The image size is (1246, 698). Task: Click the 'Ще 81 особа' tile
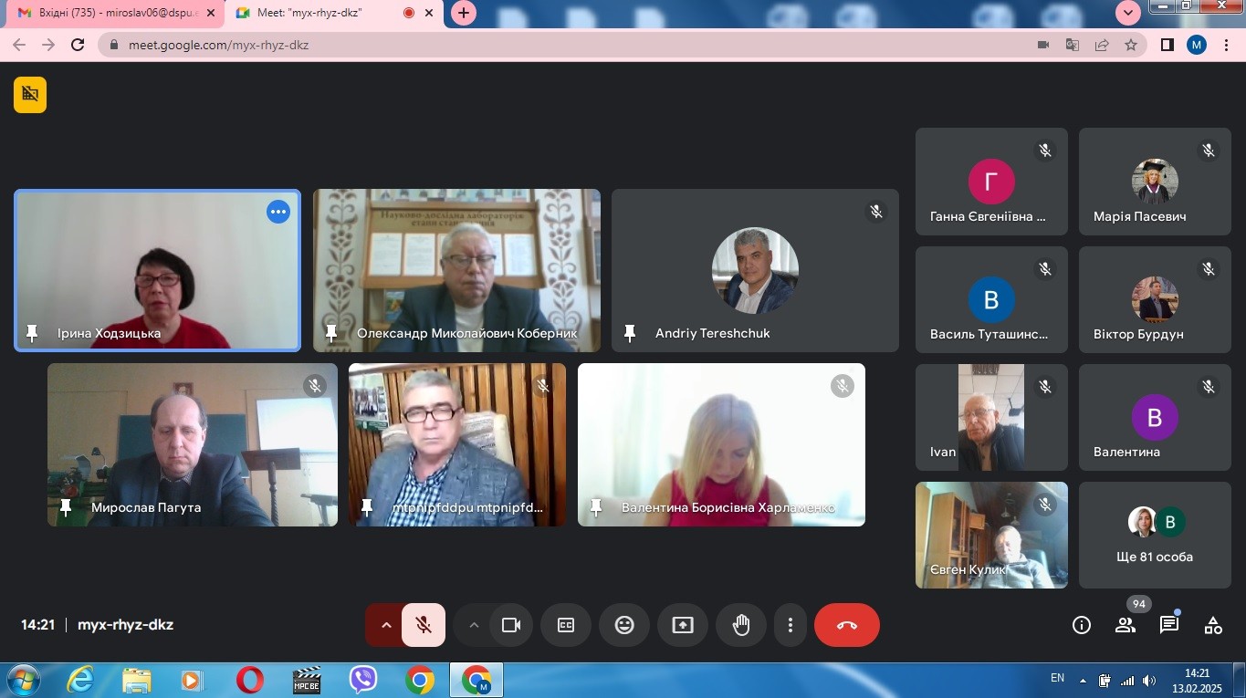(1155, 536)
